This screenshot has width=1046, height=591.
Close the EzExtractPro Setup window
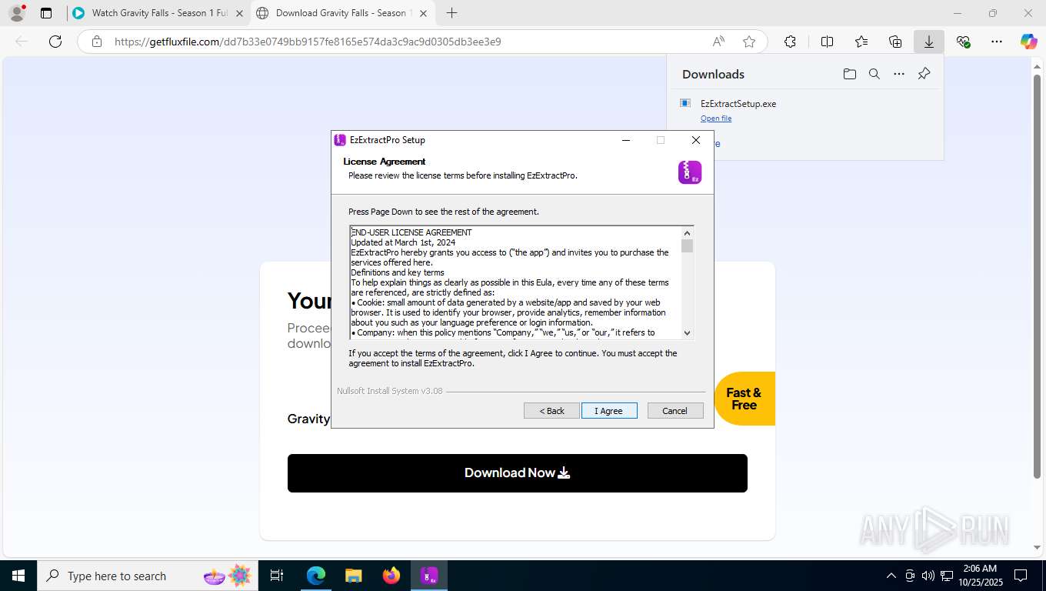click(696, 140)
